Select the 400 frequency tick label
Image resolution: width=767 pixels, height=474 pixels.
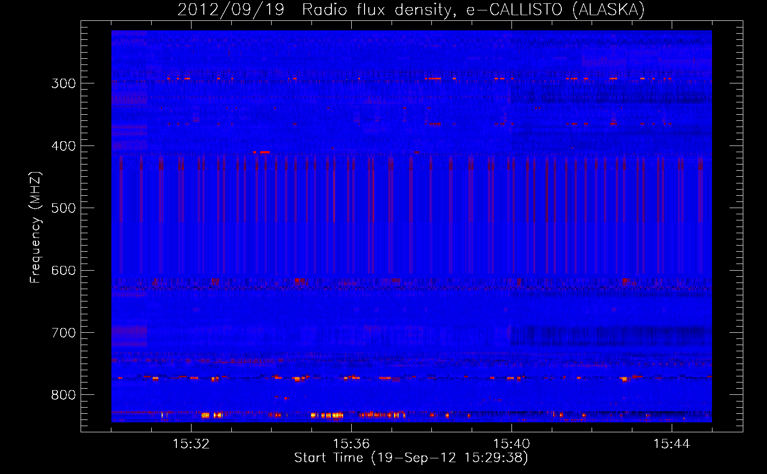(x=64, y=146)
